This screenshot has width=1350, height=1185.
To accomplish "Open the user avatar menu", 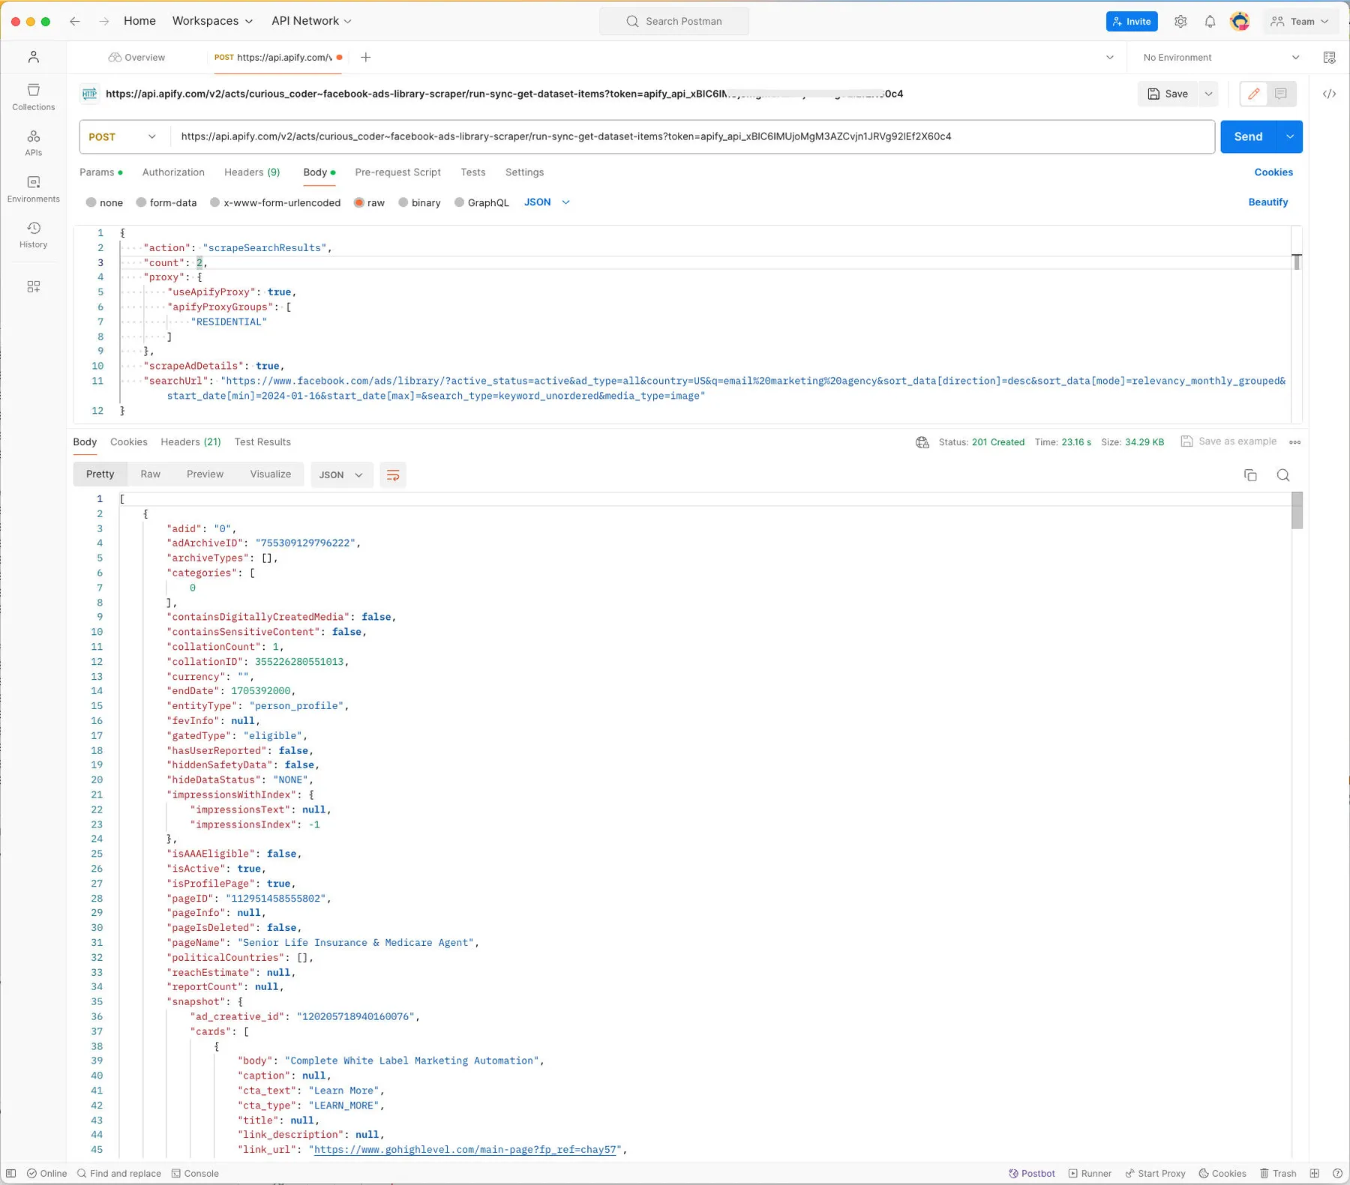I will coord(1240,22).
